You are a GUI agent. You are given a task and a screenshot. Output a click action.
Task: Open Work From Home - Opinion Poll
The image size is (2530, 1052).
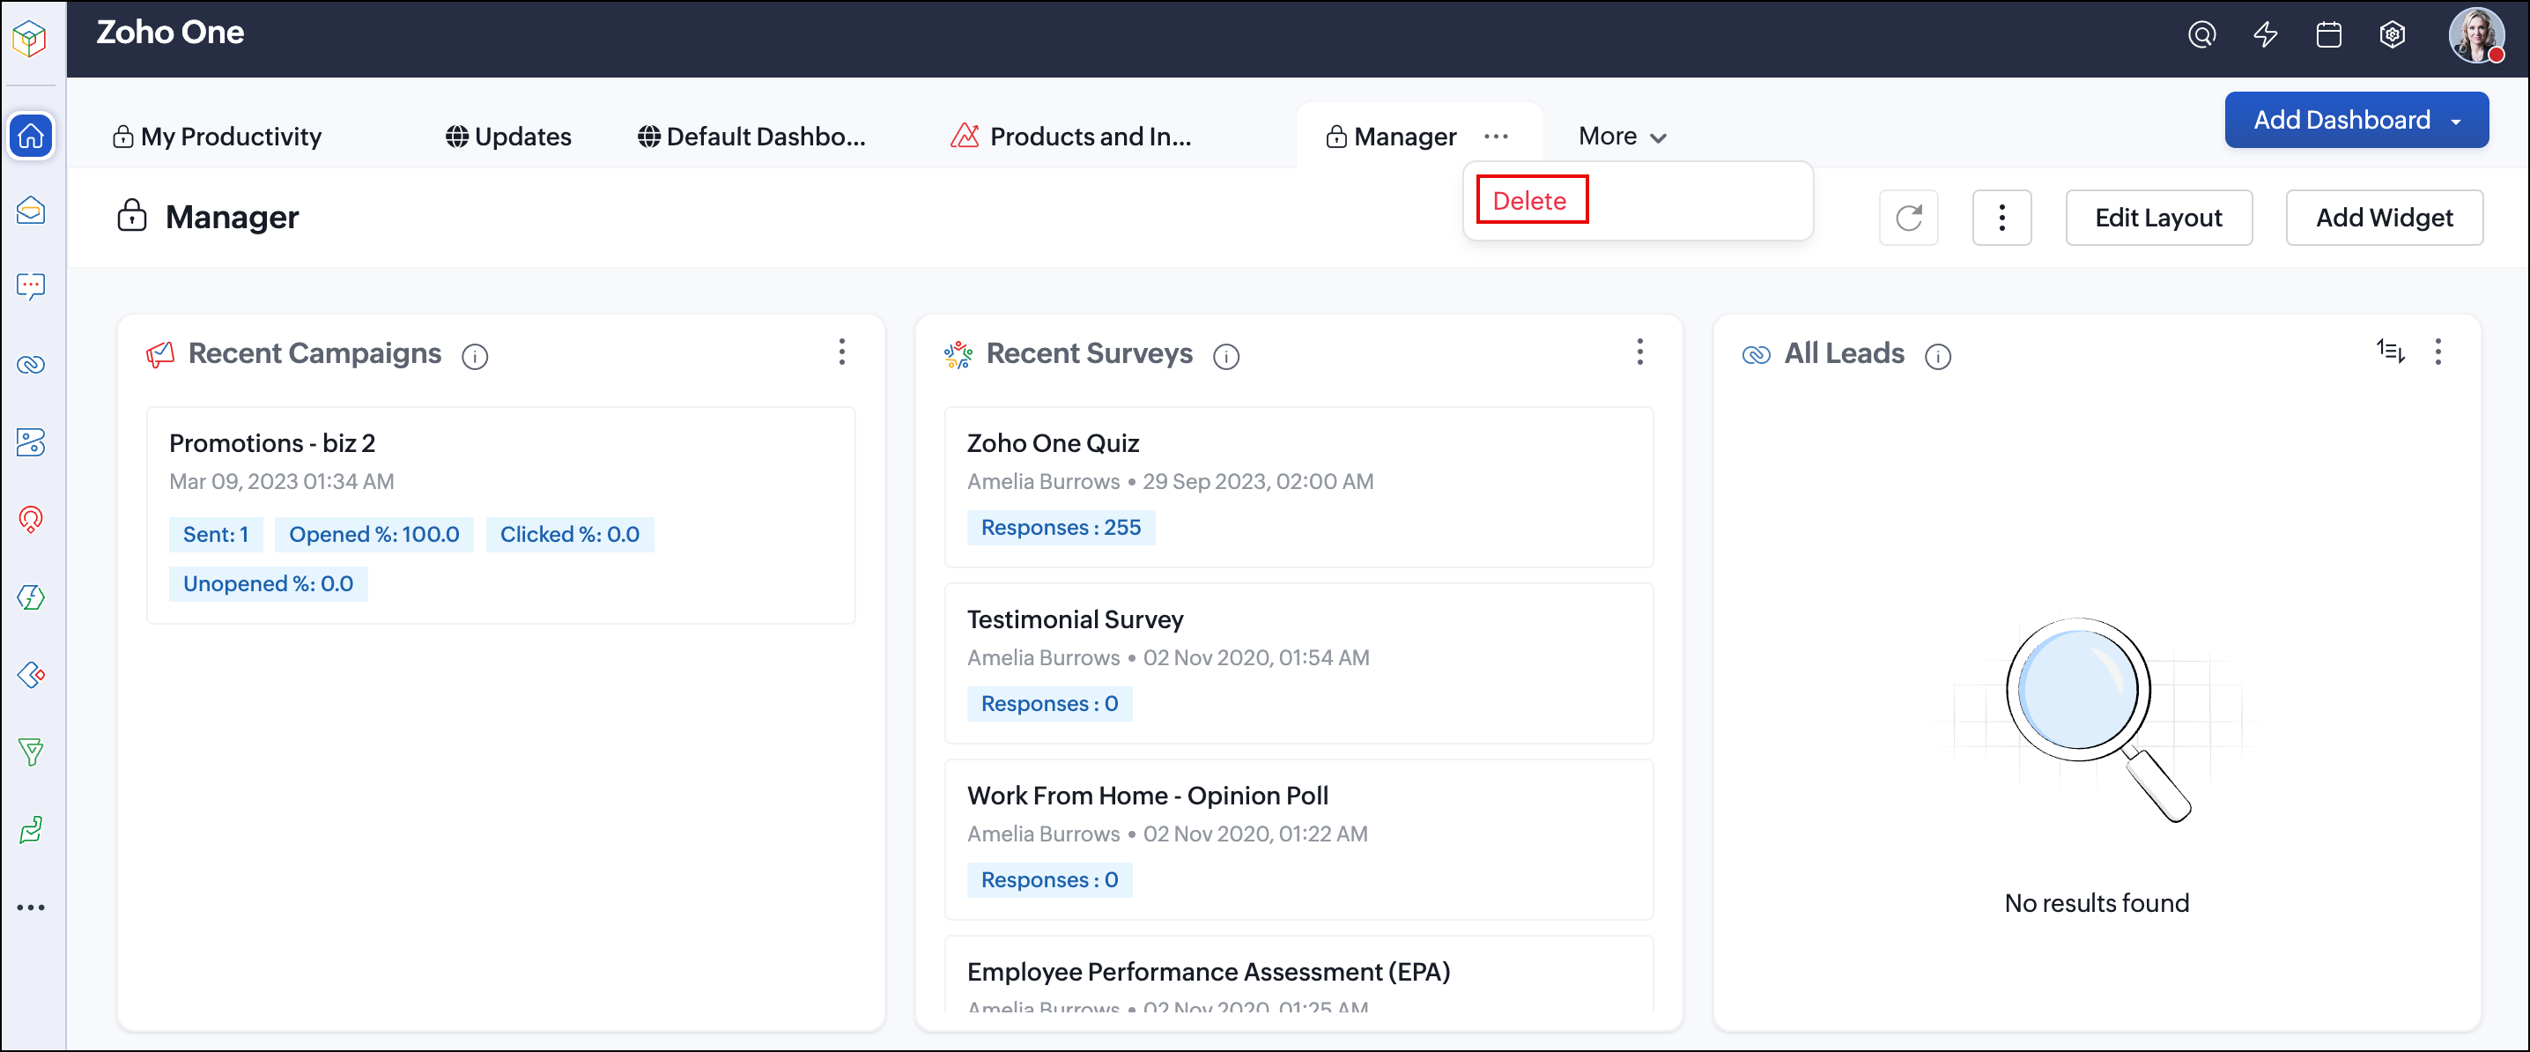click(1147, 796)
